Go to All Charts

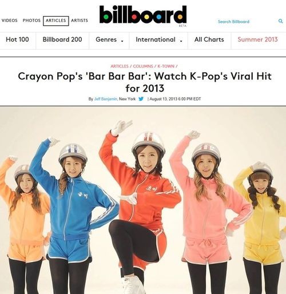tap(209, 39)
